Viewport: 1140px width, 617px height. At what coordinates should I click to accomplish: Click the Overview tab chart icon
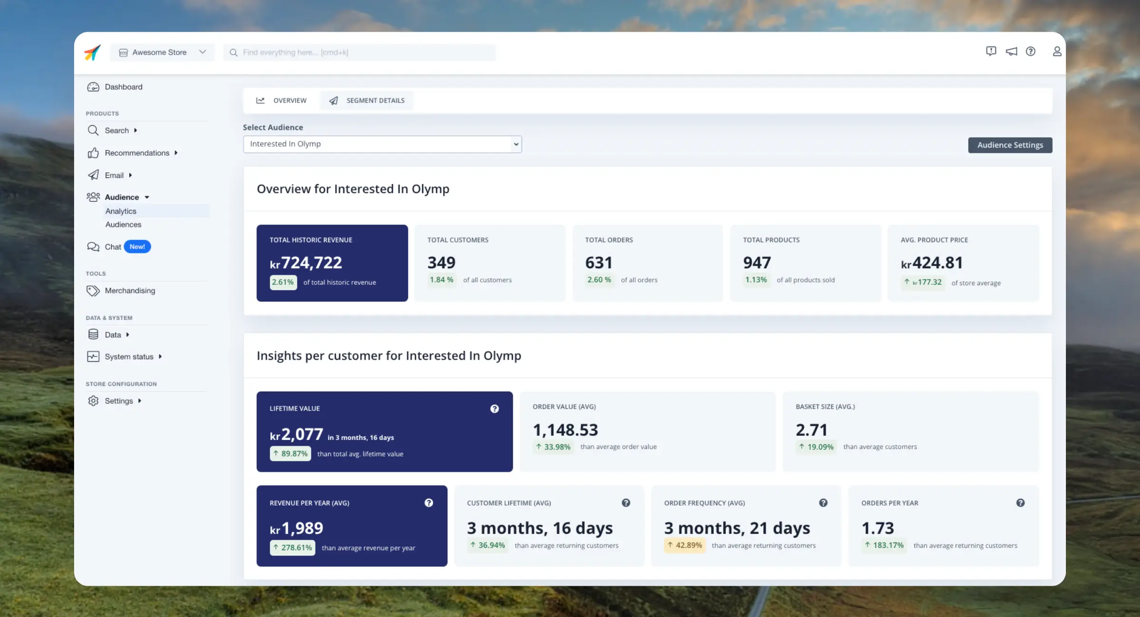(260, 101)
